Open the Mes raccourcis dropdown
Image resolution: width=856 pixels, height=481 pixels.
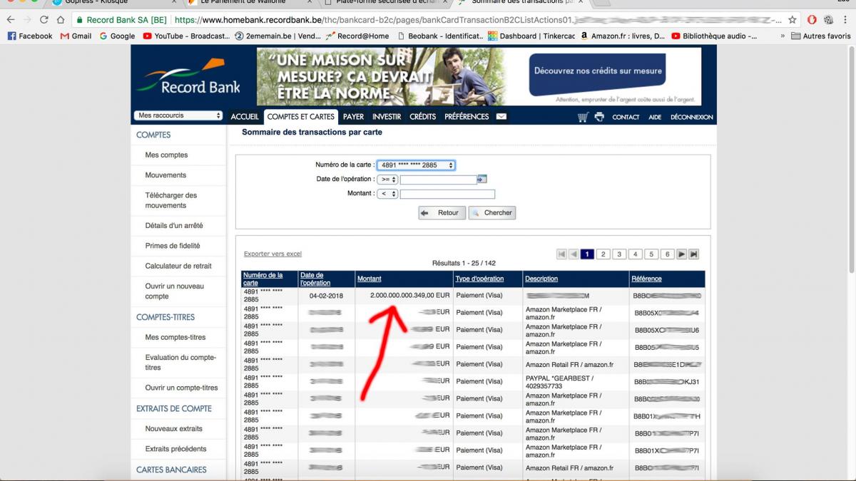coord(178,115)
